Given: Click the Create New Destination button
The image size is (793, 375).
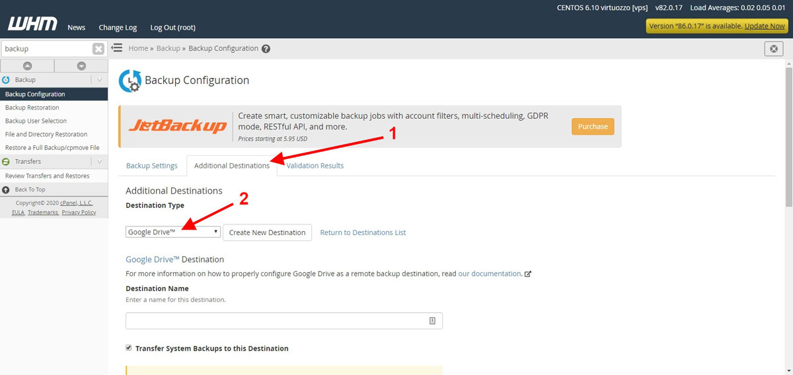Looking at the screenshot, I should tap(267, 232).
